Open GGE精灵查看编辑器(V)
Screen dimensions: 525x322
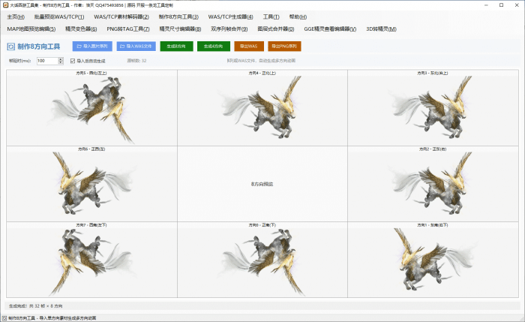pos(330,29)
